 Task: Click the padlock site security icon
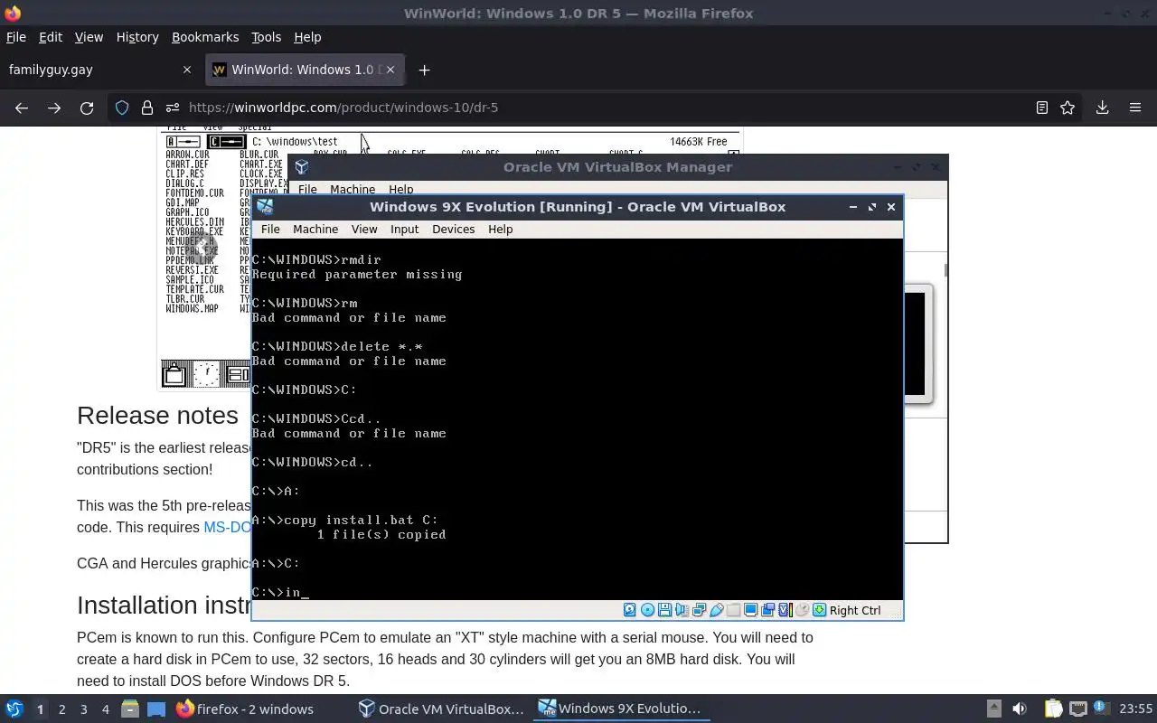click(147, 108)
